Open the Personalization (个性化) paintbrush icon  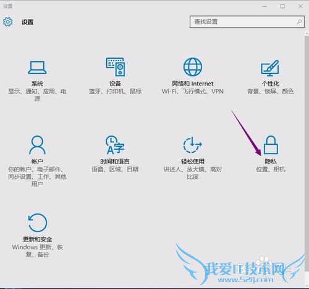270,68
